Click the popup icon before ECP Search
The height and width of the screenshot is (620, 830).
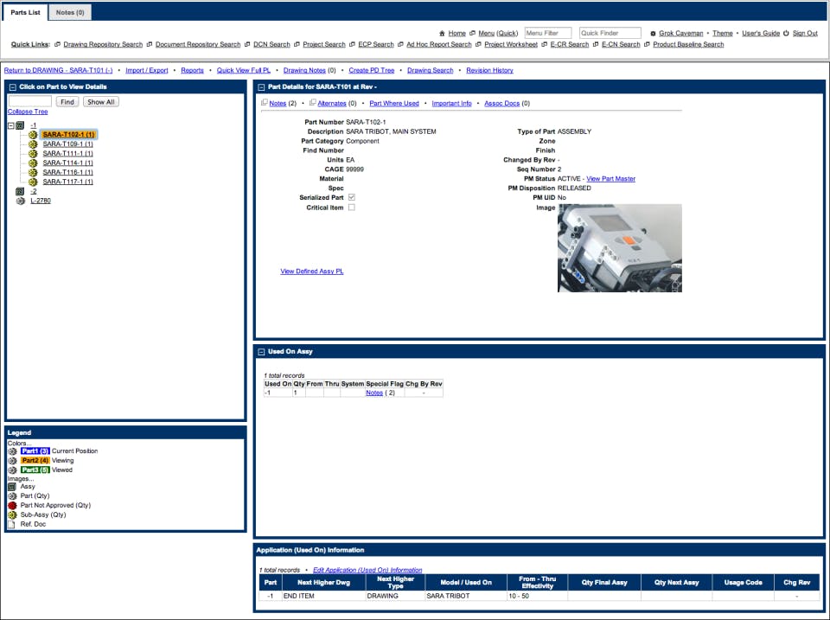click(352, 44)
